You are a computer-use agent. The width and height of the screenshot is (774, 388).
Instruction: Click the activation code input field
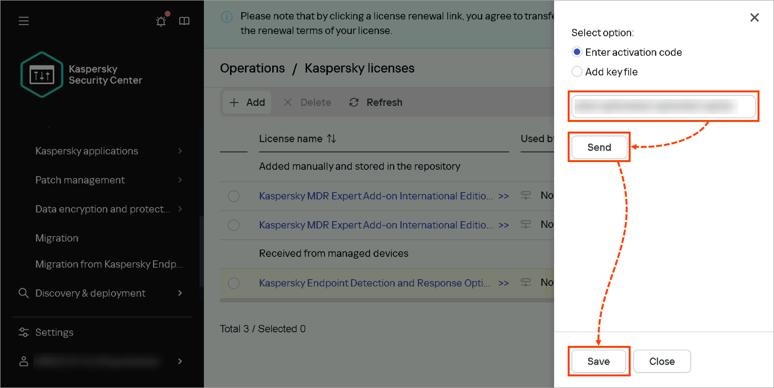point(664,106)
